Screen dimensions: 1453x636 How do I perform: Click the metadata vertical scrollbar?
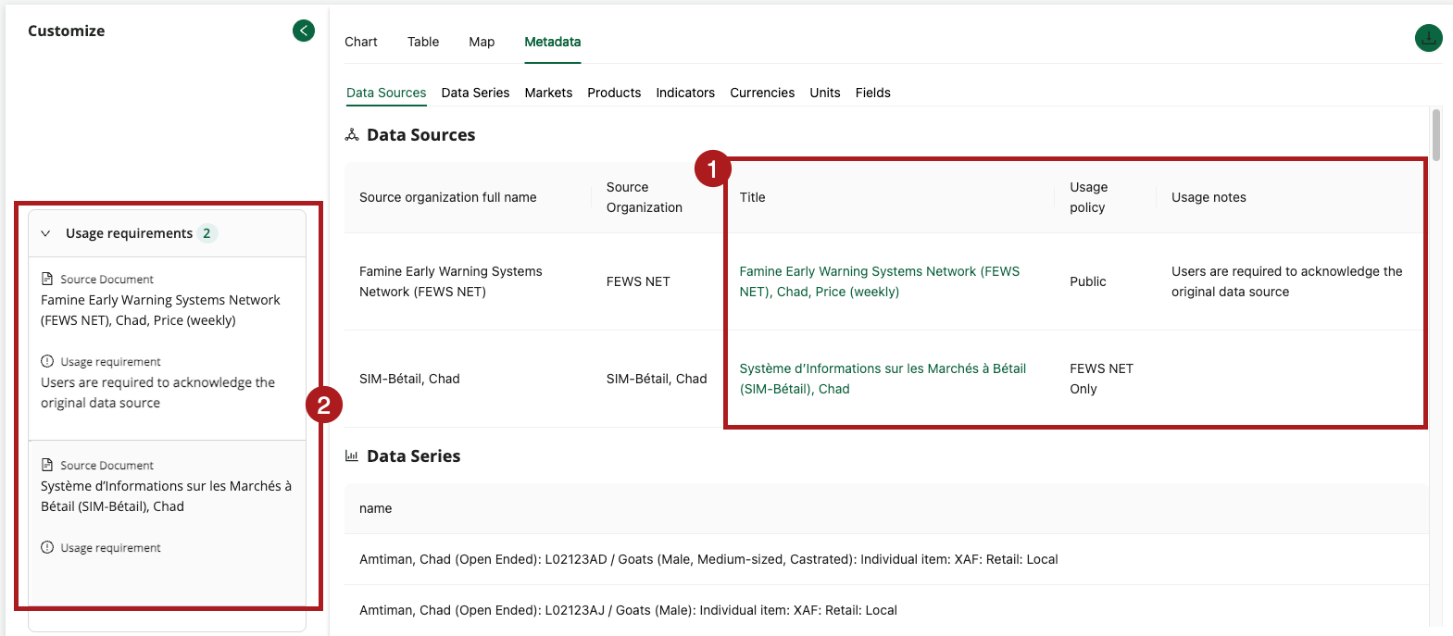[1436, 135]
